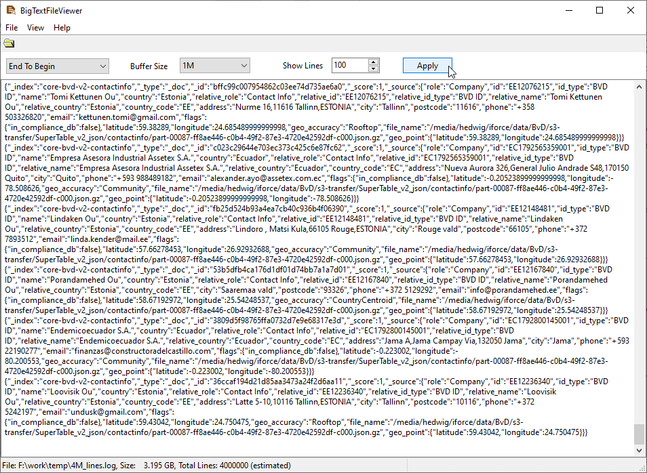Screen dimensions: 647x473
Task: Open the View menu
Action: tap(35, 28)
